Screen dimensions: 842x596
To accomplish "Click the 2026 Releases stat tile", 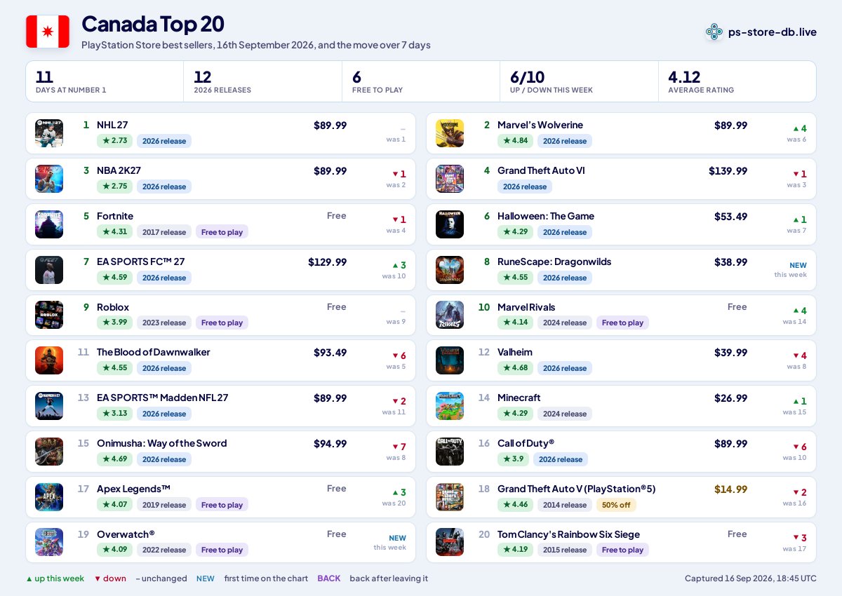I will [x=263, y=81].
